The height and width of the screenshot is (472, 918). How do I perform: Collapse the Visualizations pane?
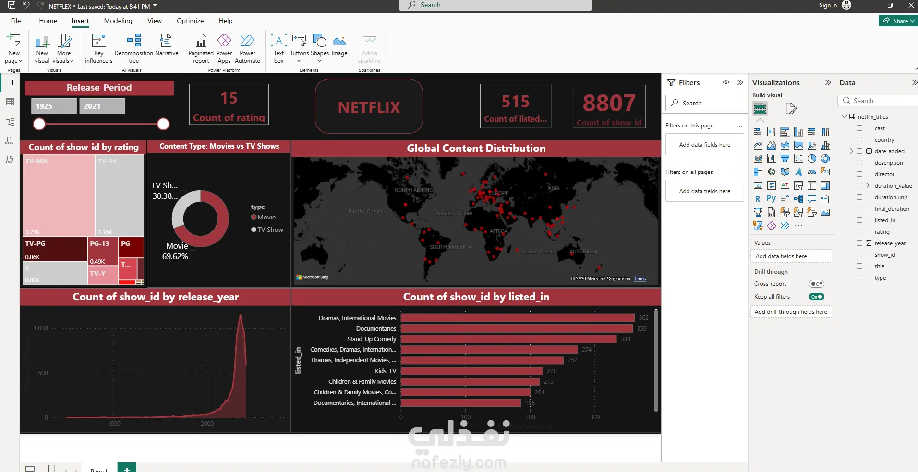828,82
